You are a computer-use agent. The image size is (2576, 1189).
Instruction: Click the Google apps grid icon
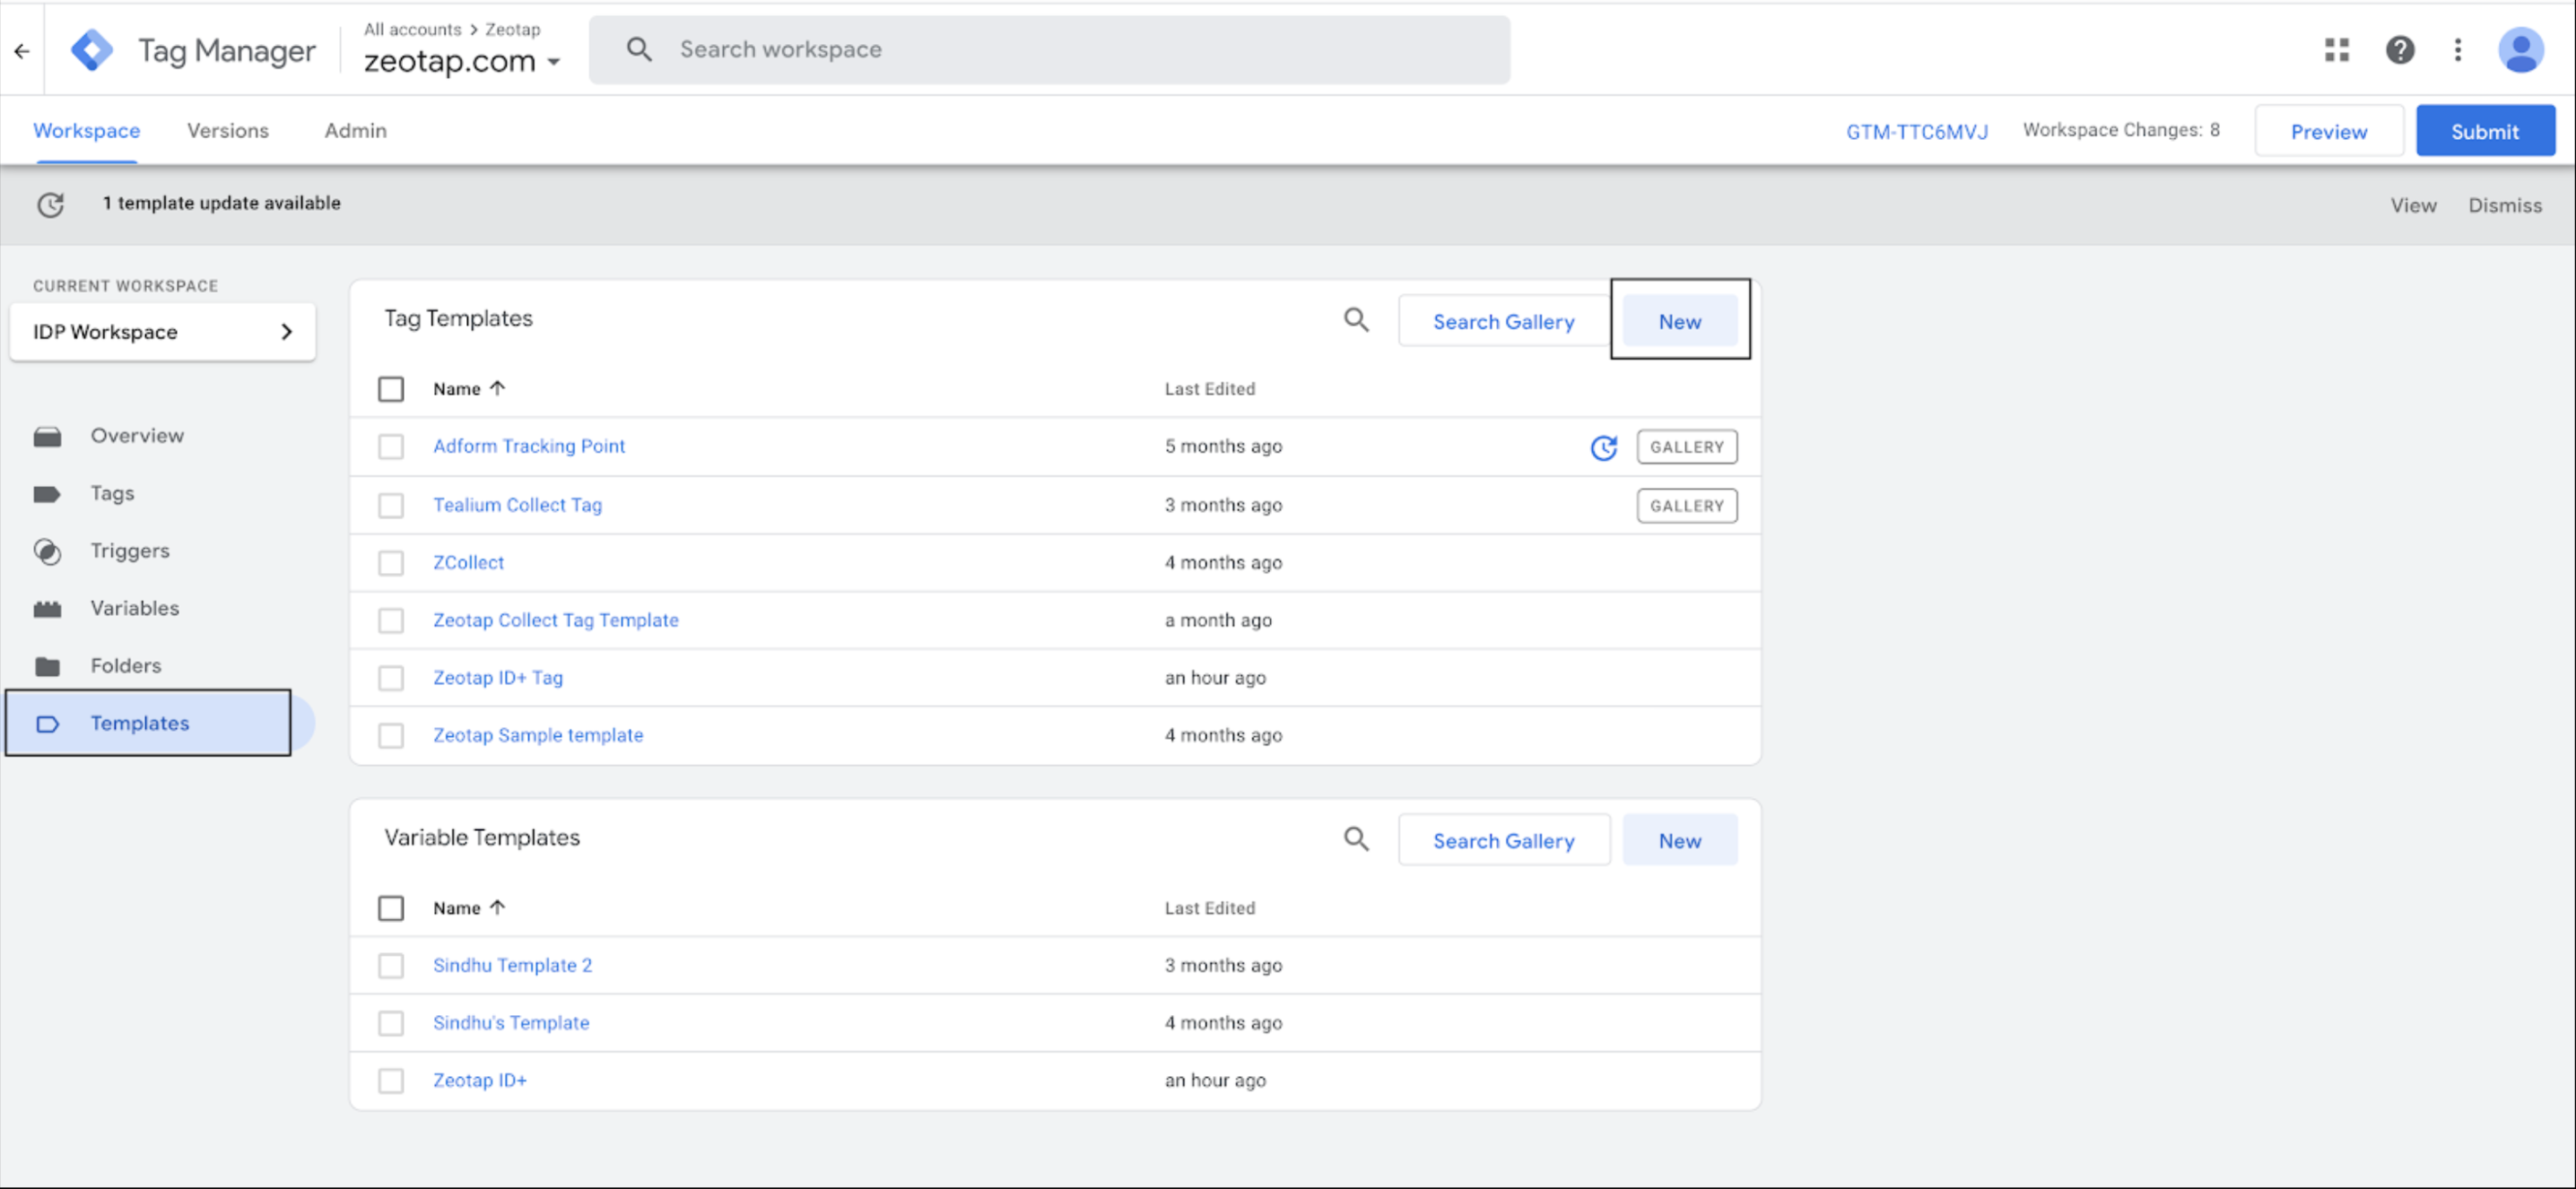(2337, 50)
